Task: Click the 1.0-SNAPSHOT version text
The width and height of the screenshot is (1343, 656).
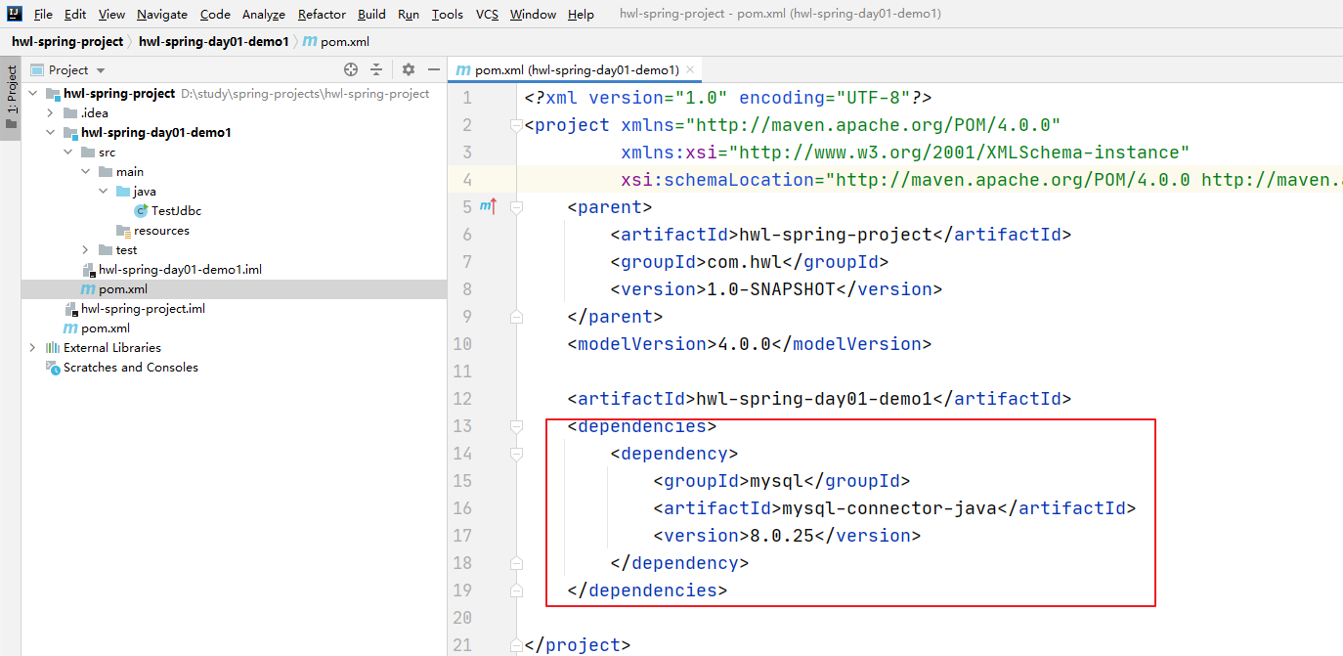Action: click(770, 289)
